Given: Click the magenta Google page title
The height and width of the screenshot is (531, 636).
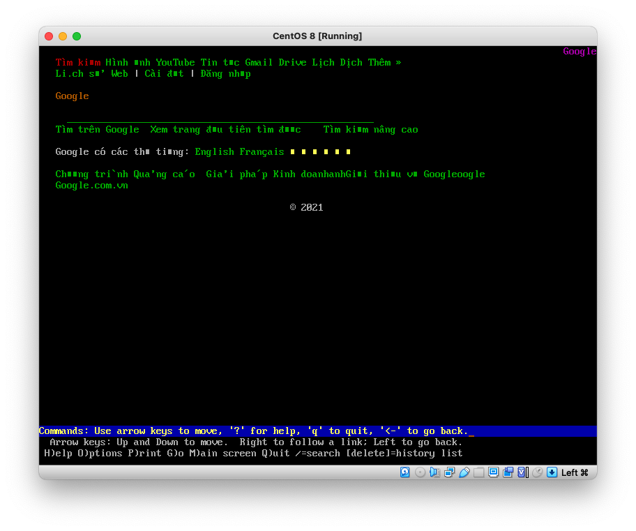Looking at the screenshot, I should [580, 51].
